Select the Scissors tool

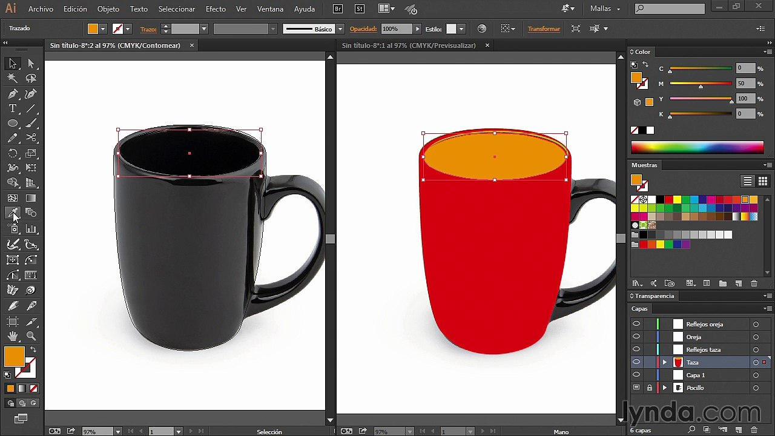coord(31,139)
